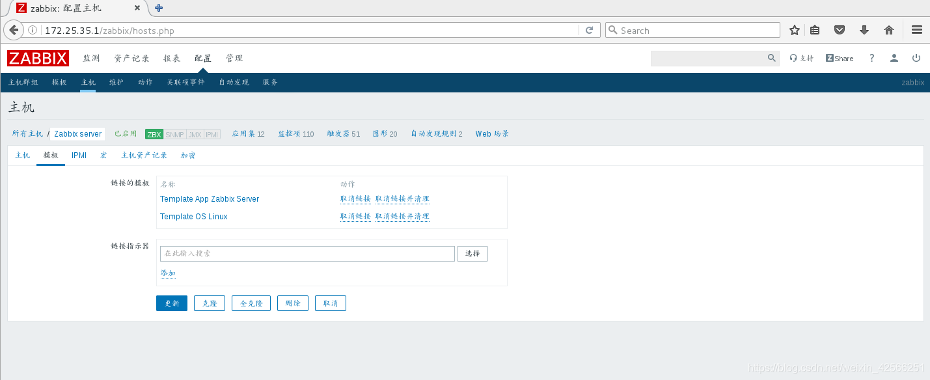The height and width of the screenshot is (380, 930).
Task: Go to 维护 in the submenu
Action: pyautogui.click(x=116, y=82)
